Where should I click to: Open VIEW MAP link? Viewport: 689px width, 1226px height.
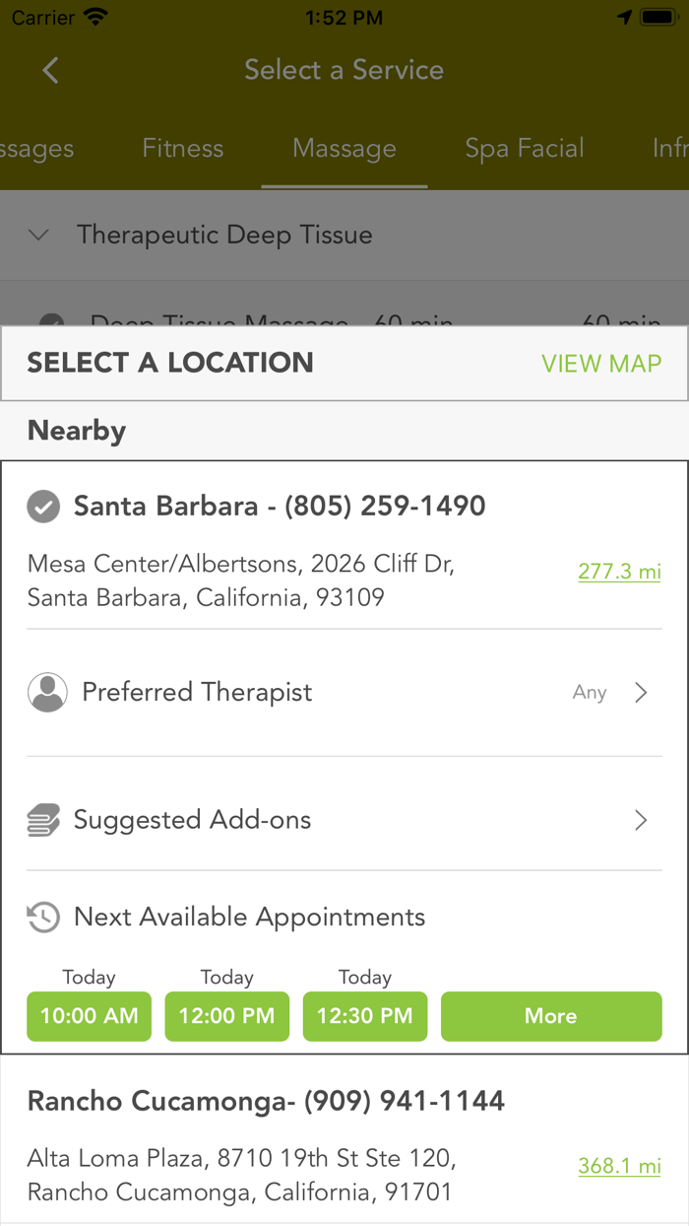pos(601,364)
